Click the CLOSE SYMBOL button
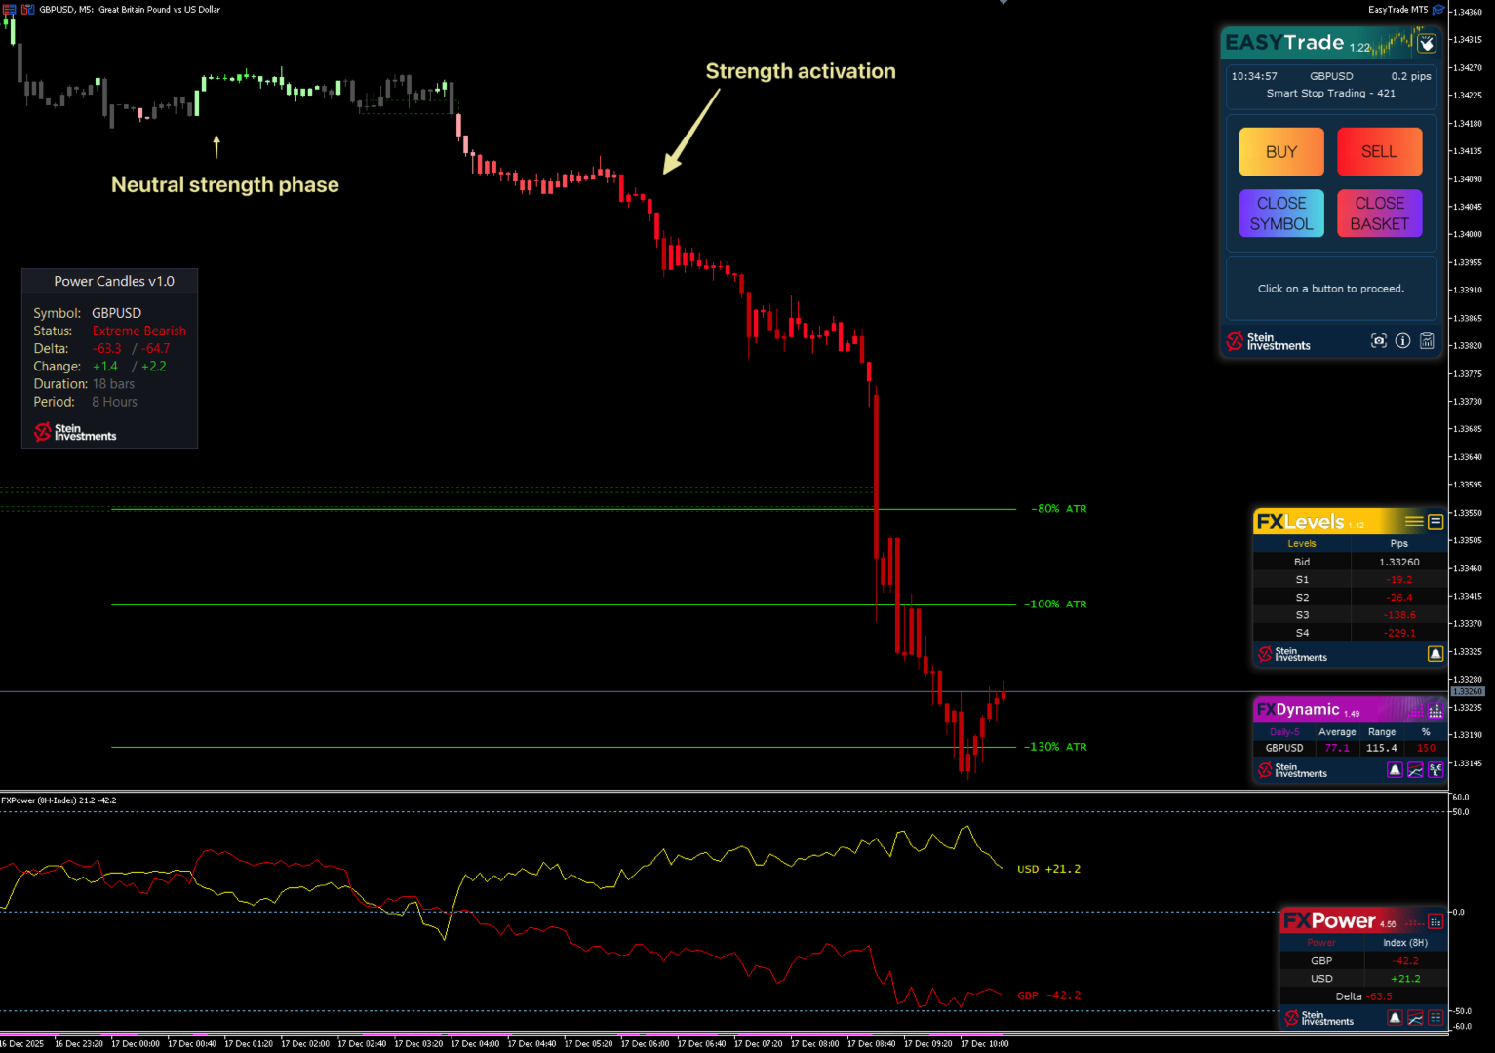The width and height of the screenshot is (1495, 1053). pos(1280,214)
